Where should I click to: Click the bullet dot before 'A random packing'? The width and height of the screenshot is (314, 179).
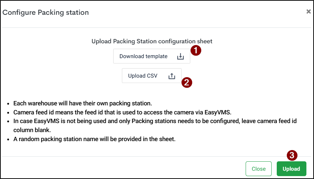click(x=8, y=139)
